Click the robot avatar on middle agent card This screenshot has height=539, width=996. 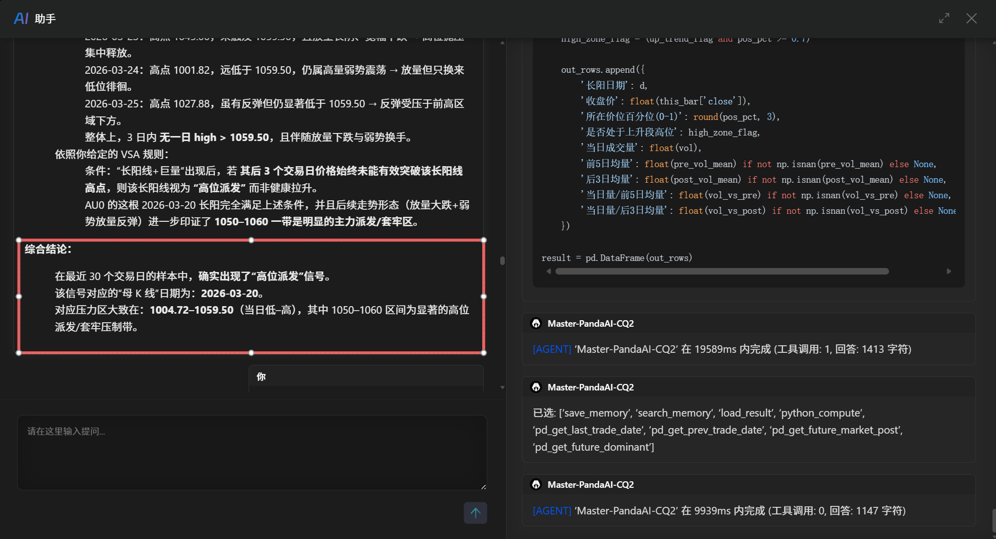tap(536, 387)
